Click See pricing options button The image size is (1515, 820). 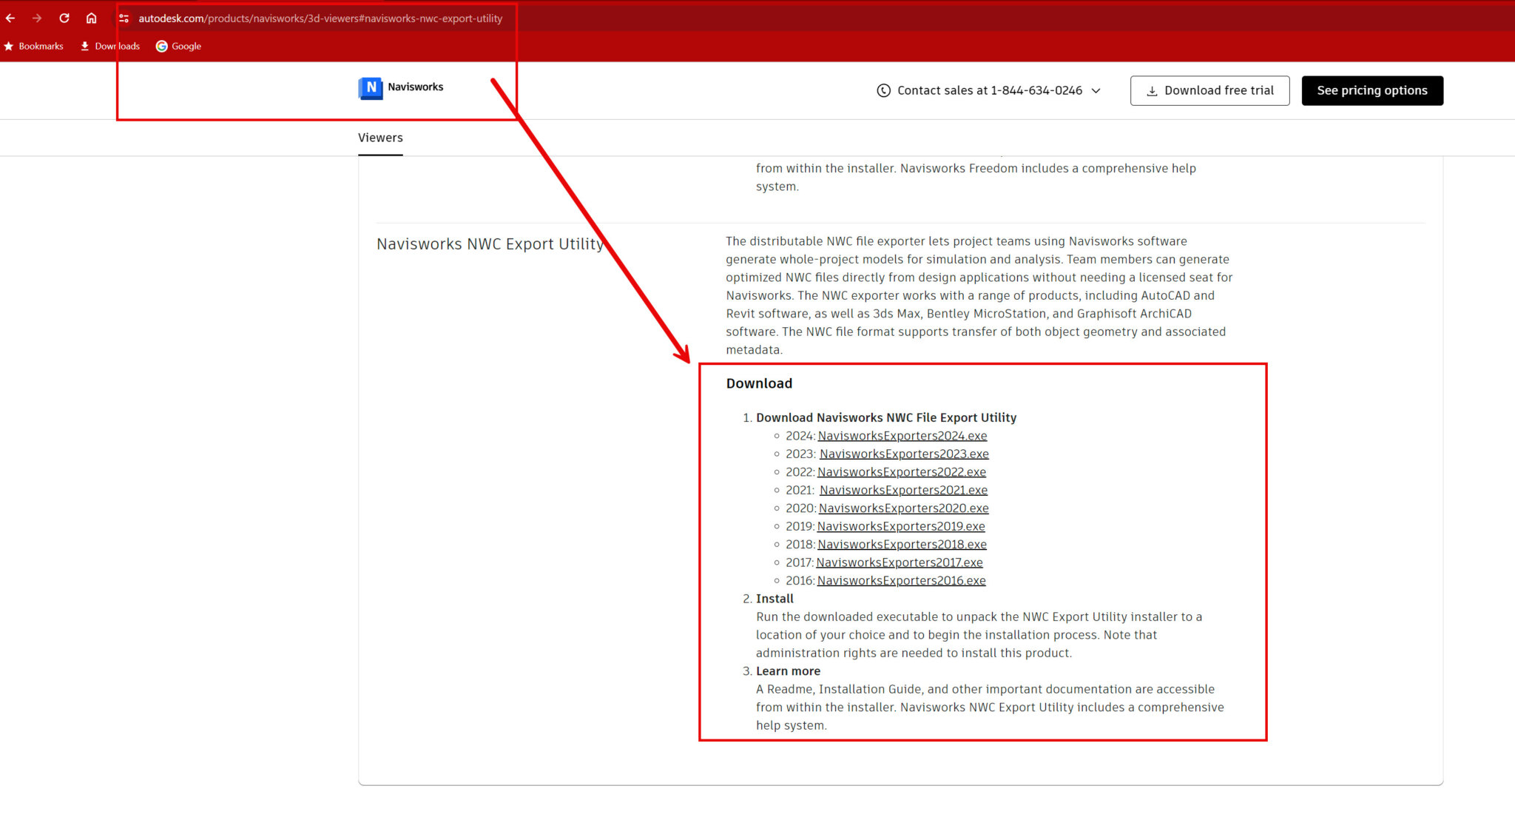tap(1372, 90)
